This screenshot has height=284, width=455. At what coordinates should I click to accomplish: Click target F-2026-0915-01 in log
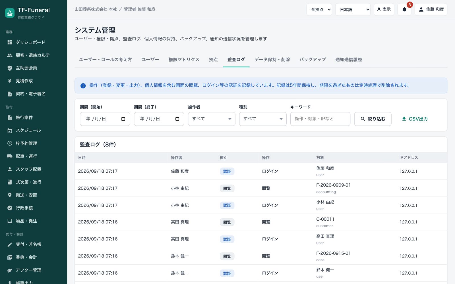tap(333, 253)
